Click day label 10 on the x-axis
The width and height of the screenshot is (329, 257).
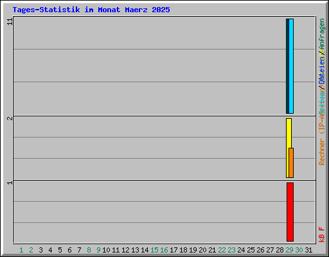(106, 250)
